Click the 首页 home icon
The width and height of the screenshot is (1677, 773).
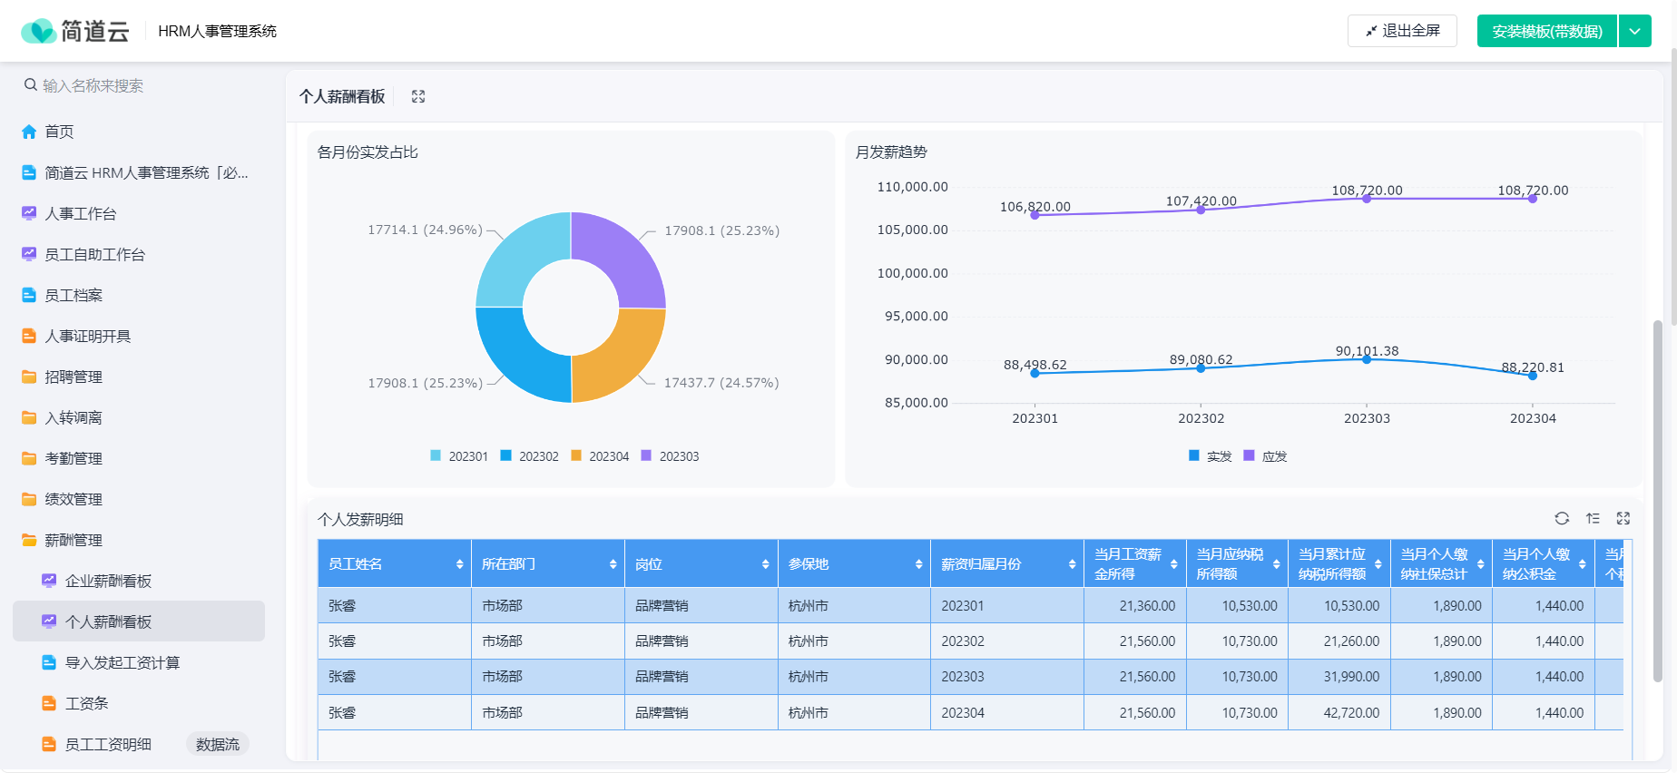29,132
